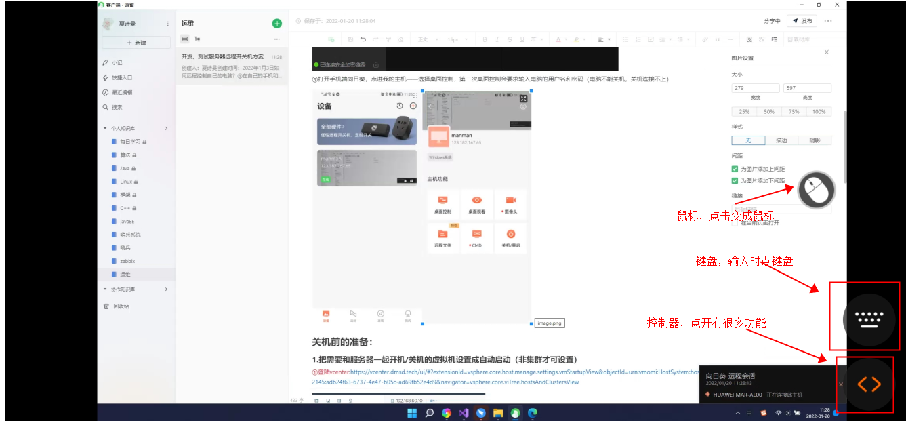
Task: Select 无 image style
Action: 748,140
